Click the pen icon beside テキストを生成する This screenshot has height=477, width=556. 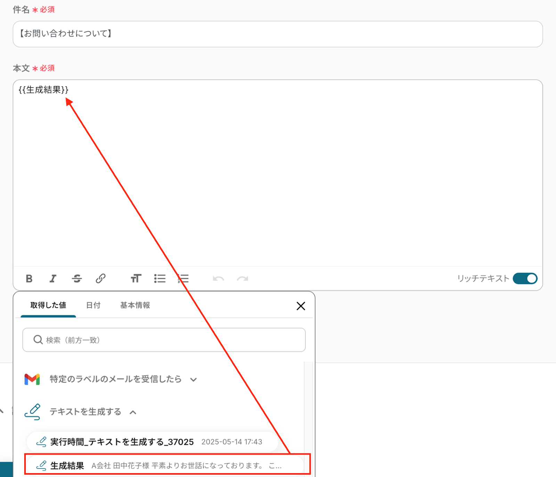coord(33,412)
